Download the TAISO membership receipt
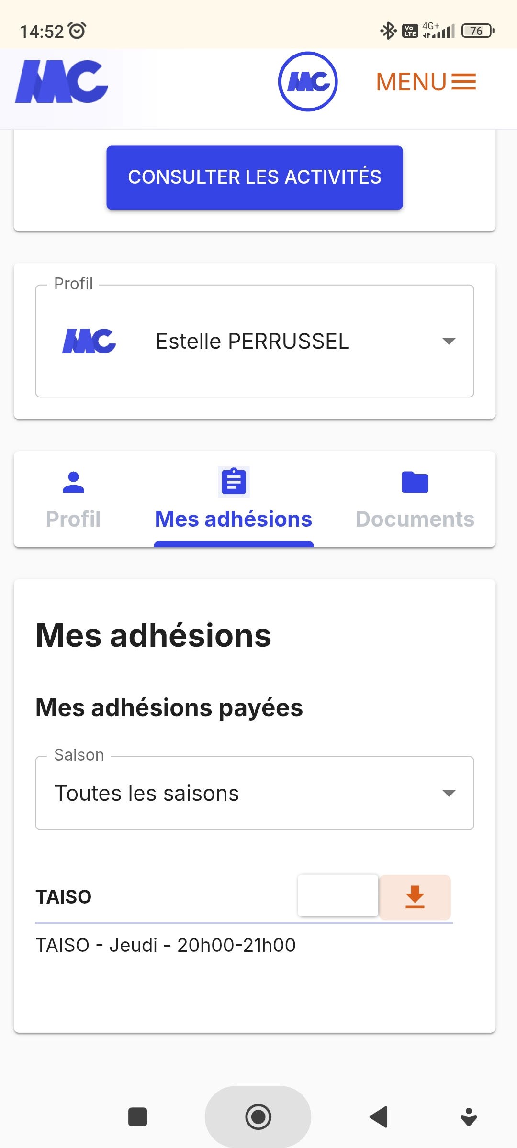Image resolution: width=517 pixels, height=1148 pixels. (415, 897)
